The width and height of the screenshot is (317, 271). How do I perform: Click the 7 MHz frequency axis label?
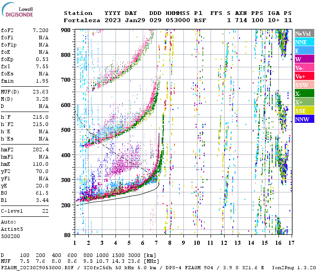(x=156, y=243)
